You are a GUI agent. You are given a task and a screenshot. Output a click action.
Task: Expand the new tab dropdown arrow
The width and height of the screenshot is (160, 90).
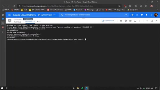40,21
